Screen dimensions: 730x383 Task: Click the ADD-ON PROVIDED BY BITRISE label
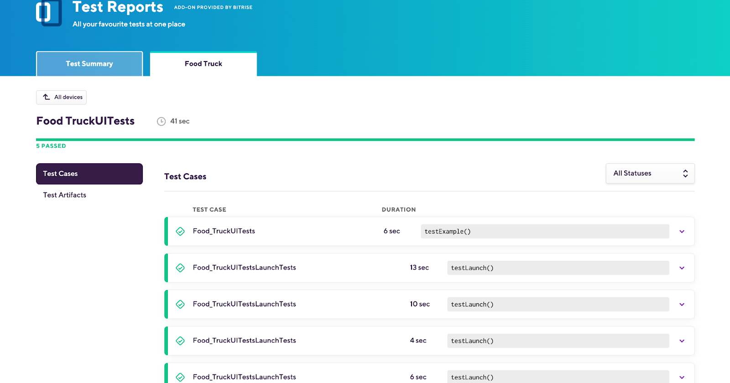(213, 7)
